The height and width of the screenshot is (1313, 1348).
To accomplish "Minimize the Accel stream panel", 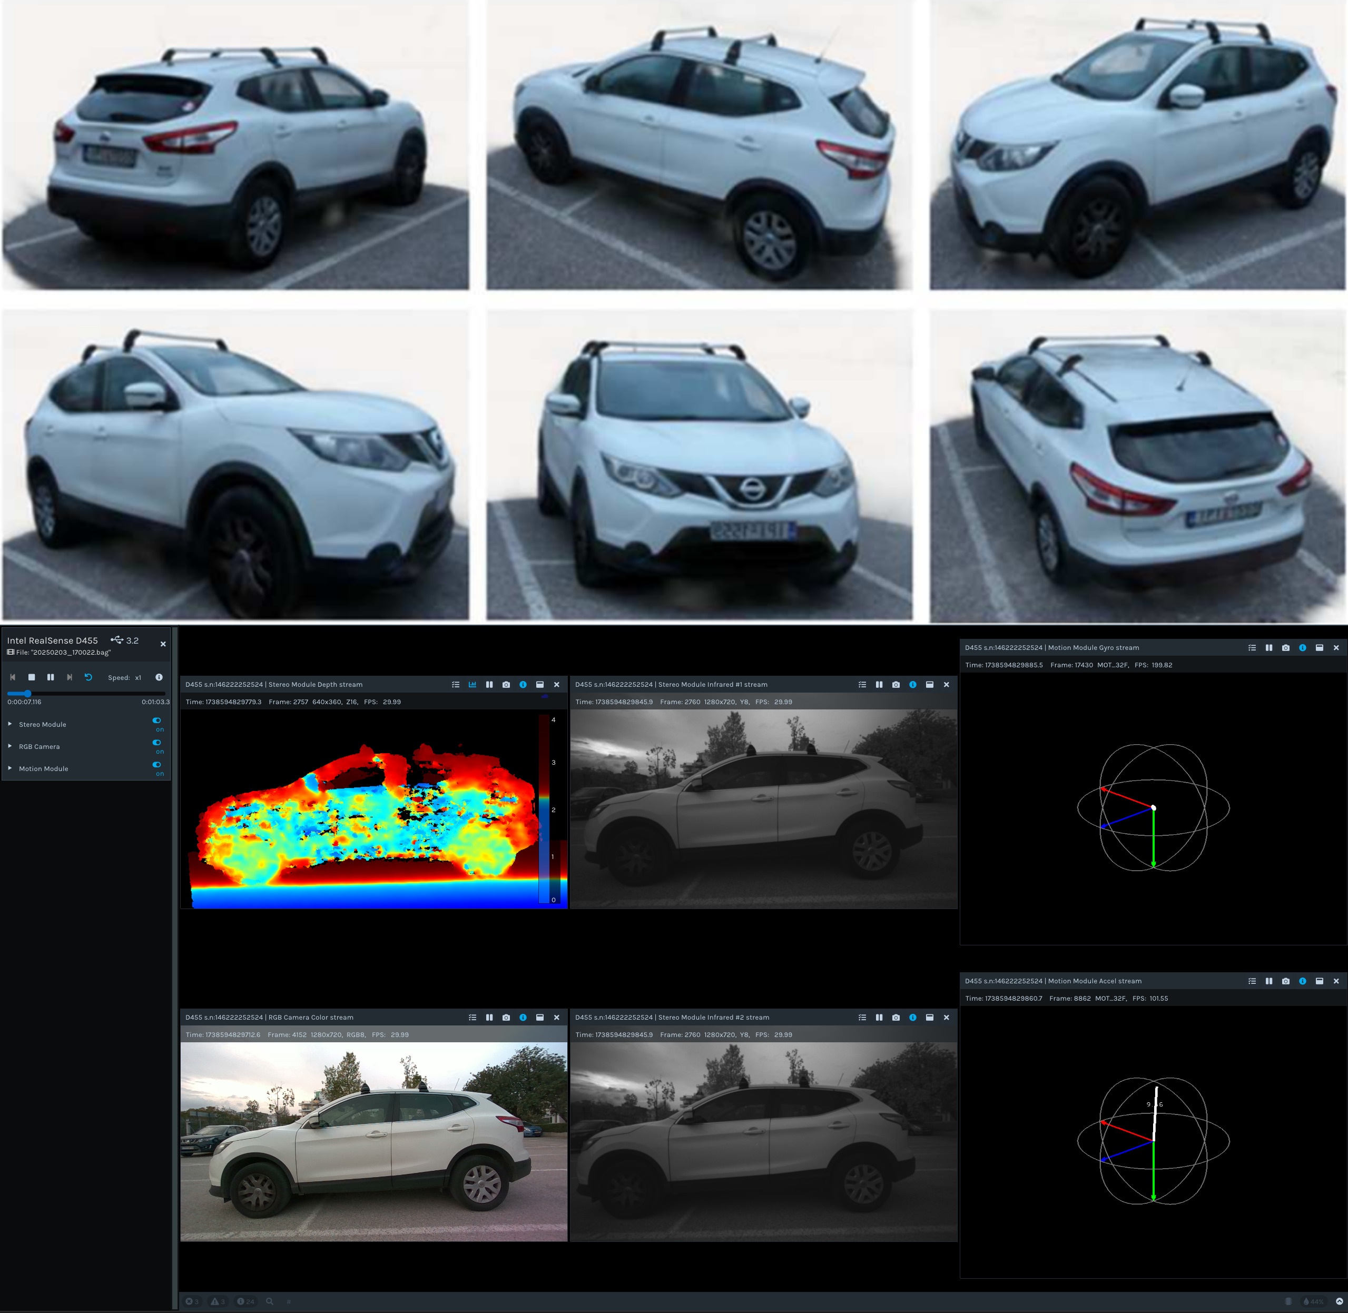I will (1319, 981).
